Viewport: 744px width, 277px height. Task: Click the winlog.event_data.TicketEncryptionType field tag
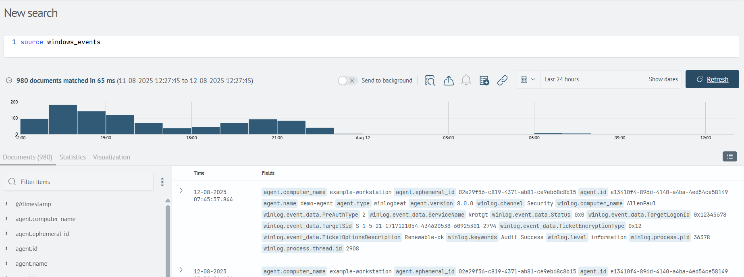tap(562, 226)
